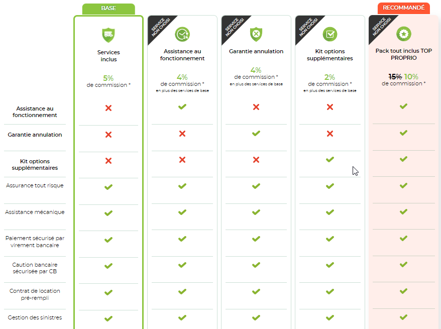Image resolution: width=441 pixels, height=329 pixels.
Task: Click the star badge icon for Pack tout inclus
Action: click(403, 34)
